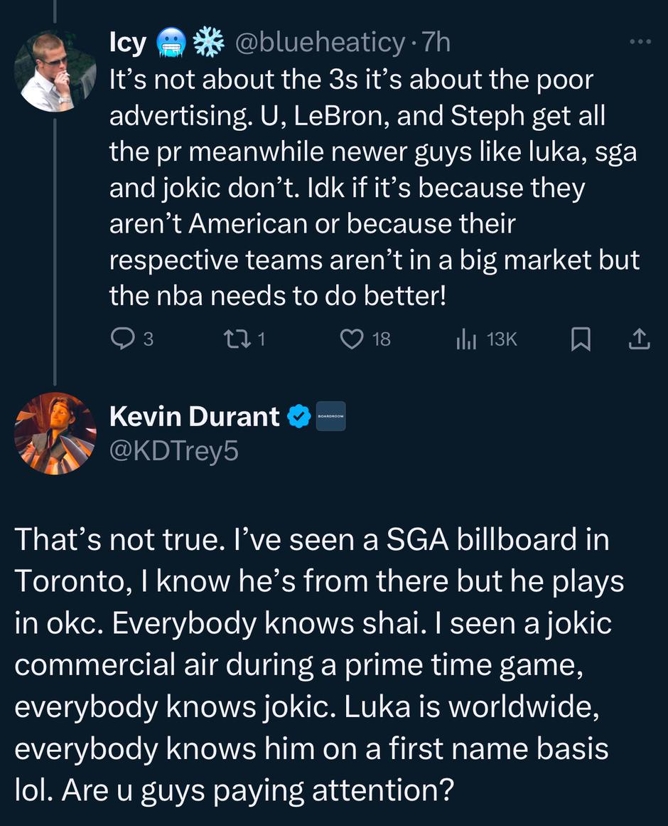Screen dimensions: 668x826
Task: Open Icy's profile picture
Action: click(x=55, y=71)
